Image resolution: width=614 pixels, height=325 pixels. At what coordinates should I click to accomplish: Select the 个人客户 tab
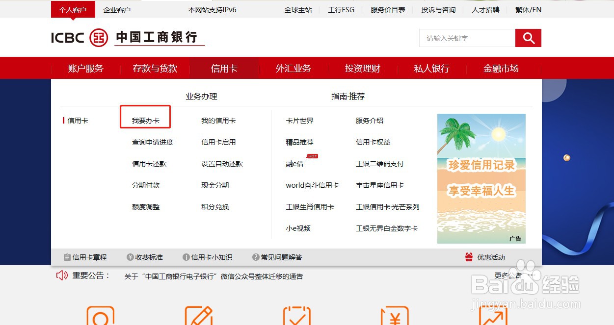73,9
